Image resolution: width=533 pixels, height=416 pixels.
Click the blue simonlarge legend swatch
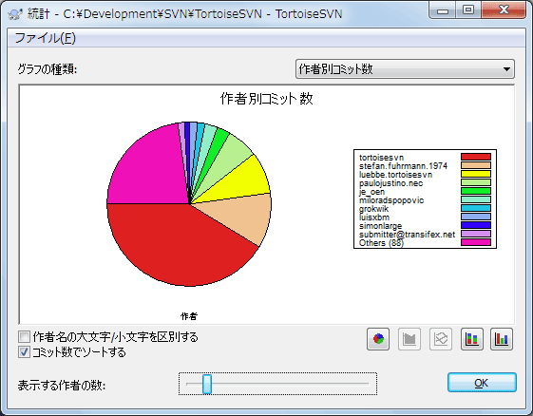click(476, 225)
